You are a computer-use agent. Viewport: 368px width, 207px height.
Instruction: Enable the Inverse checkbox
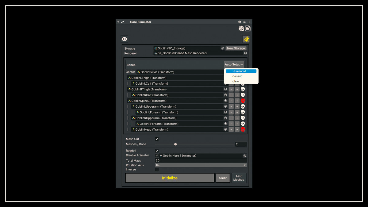point(157,170)
